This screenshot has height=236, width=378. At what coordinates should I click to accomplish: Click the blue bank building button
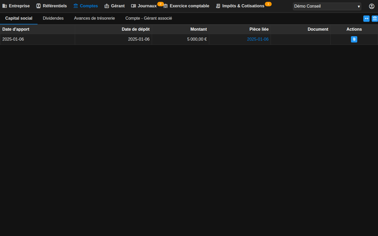pyautogui.click(x=375, y=19)
